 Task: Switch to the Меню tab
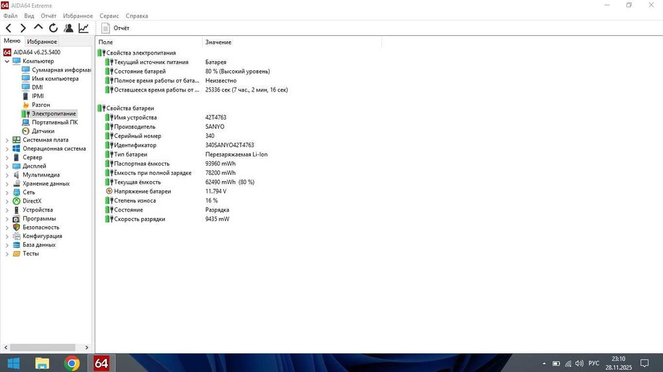tap(12, 41)
